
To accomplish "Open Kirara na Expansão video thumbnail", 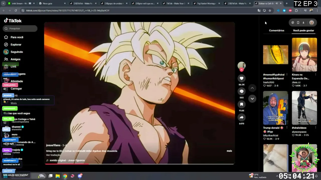I will (304, 55).
